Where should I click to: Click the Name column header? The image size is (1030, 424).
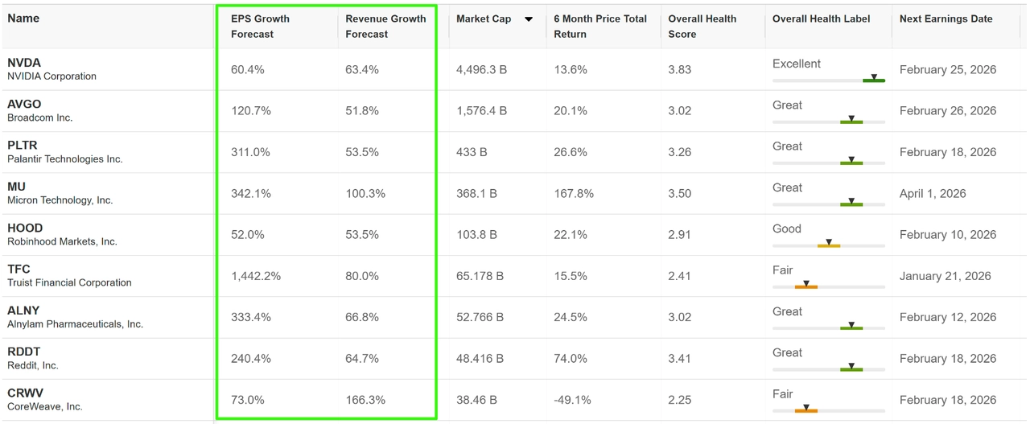coord(23,19)
